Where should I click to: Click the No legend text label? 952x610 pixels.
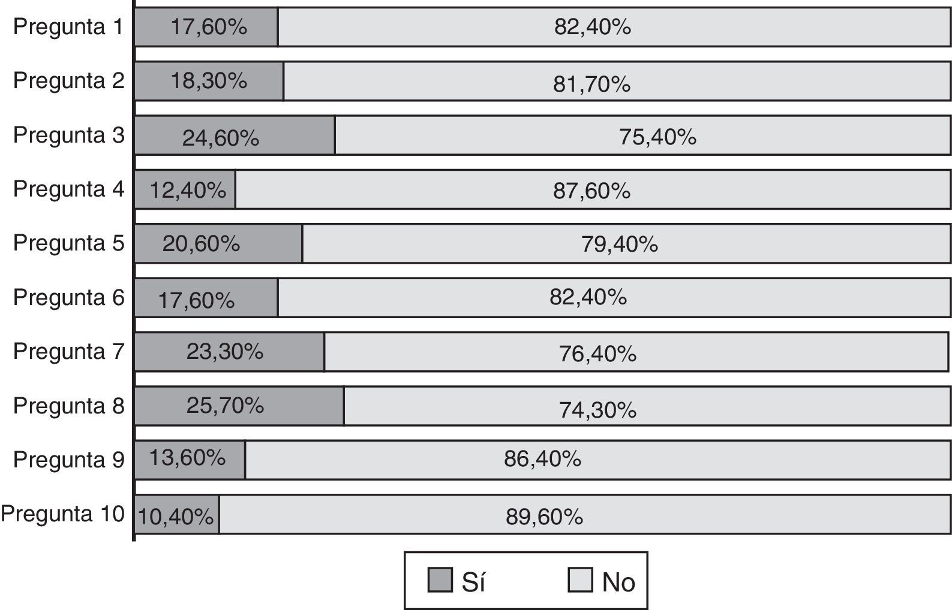(x=618, y=582)
